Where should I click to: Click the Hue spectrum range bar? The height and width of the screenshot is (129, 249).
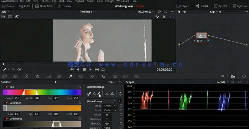(42, 92)
